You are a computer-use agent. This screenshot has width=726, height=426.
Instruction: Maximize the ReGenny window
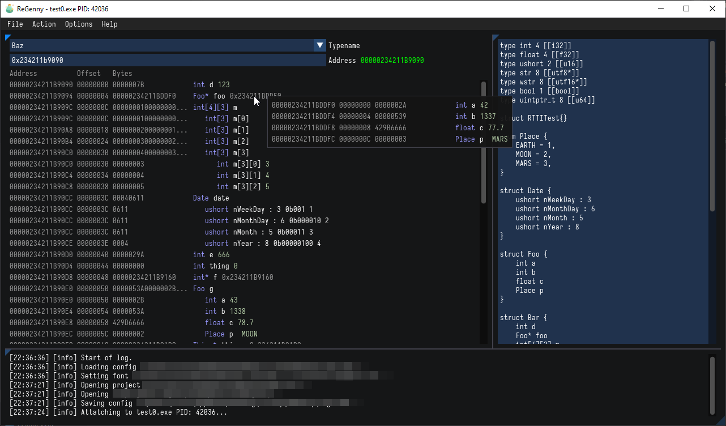pyautogui.click(x=686, y=8)
